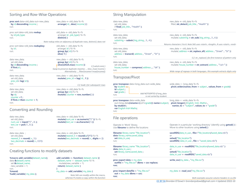Select the 'String Manipulation' heading
Screen dimensions: 245x189
[129, 15]
